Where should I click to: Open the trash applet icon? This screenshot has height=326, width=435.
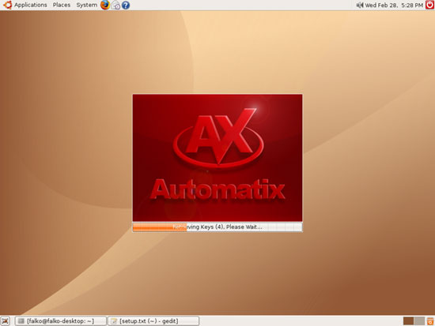430,321
